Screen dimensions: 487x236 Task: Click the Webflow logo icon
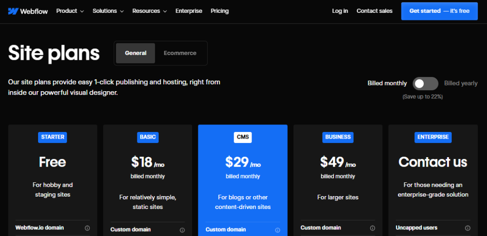(13, 11)
